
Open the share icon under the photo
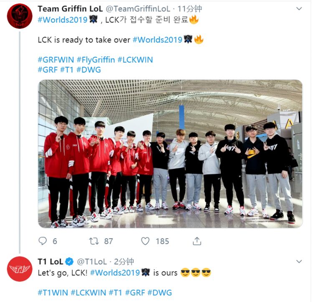[197, 241]
